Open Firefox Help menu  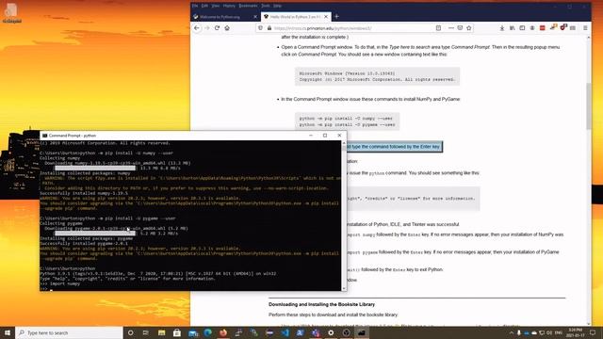[277, 6]
